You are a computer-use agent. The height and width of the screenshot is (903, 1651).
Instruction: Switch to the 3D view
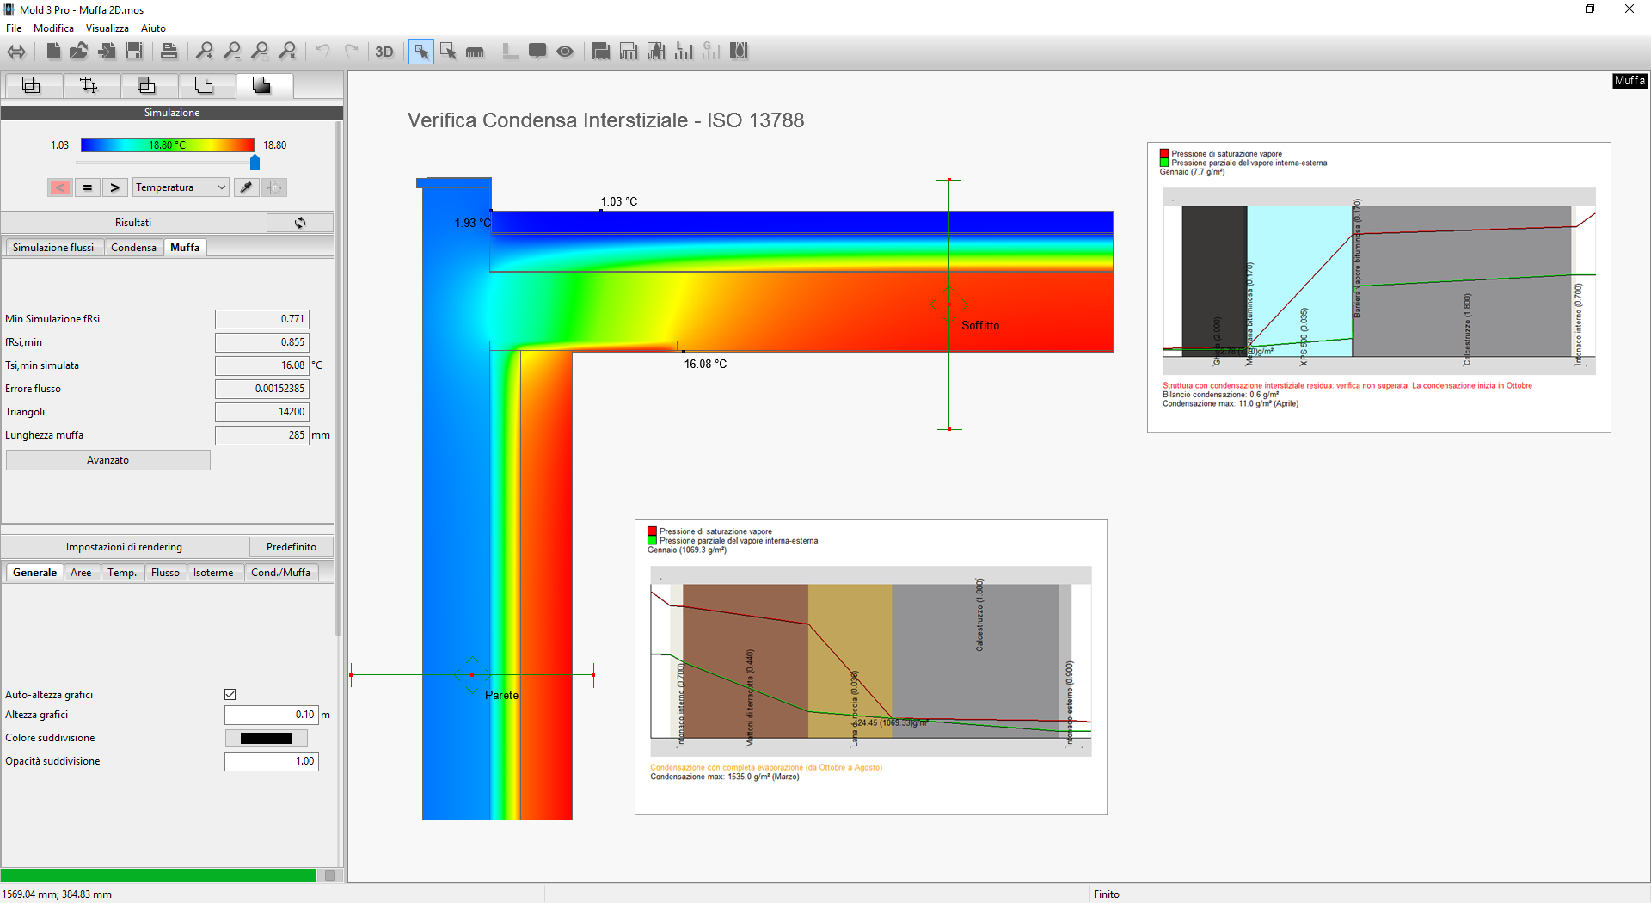click(384, 52)
